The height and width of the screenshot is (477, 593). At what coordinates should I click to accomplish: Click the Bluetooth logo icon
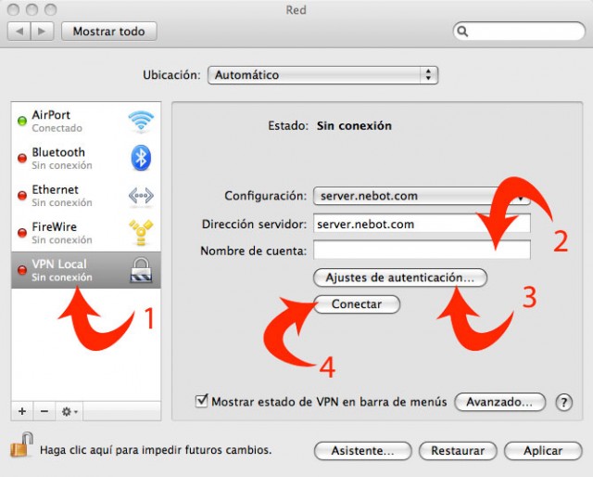click(141, 158)
